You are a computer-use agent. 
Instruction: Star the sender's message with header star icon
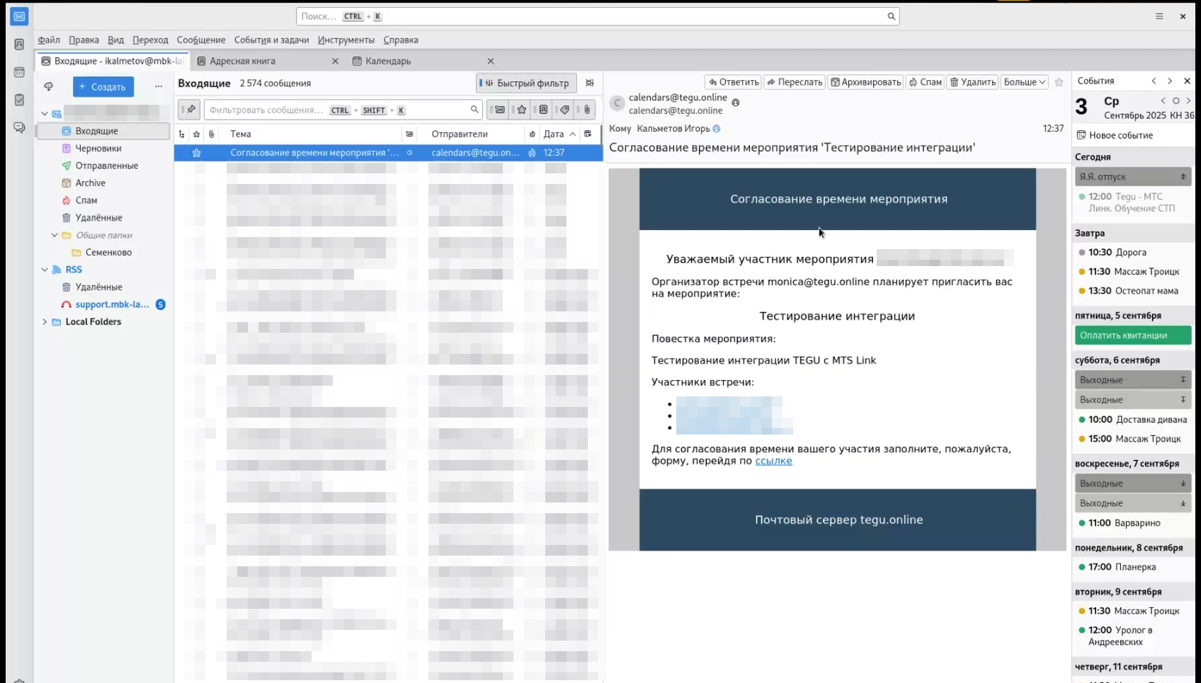tap(1059, 82)
